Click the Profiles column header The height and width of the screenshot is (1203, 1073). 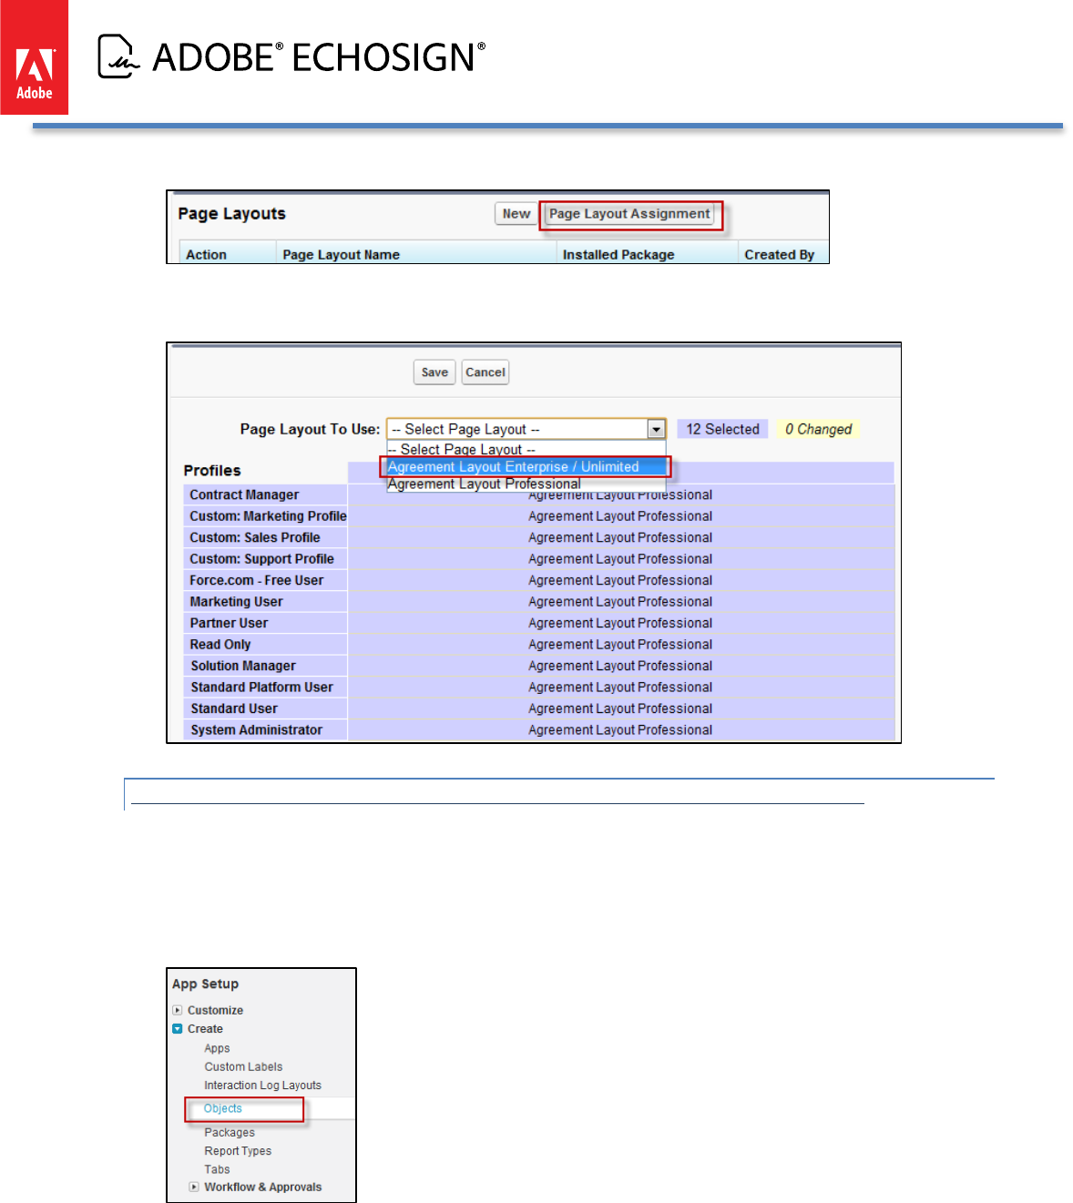[212, 471]
